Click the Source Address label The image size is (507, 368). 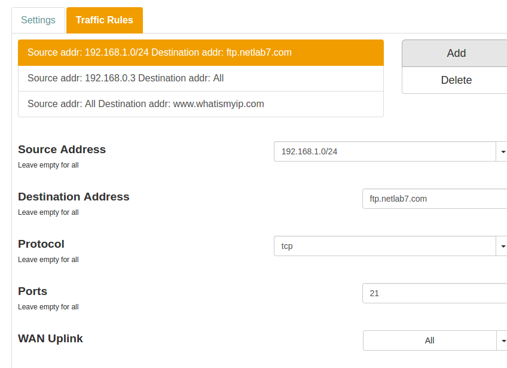[x=62, y=150]
